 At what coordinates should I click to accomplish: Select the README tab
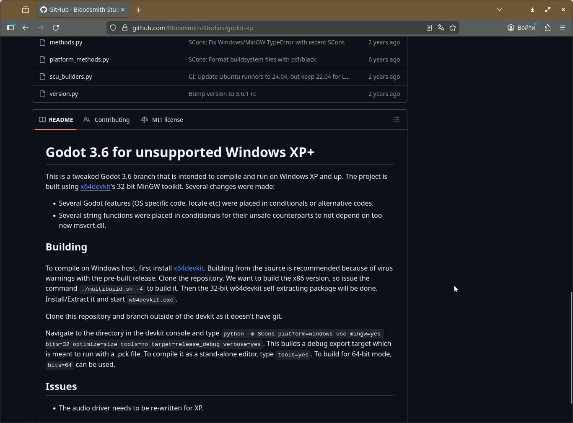pyautogui.click(x=56, y=120)
